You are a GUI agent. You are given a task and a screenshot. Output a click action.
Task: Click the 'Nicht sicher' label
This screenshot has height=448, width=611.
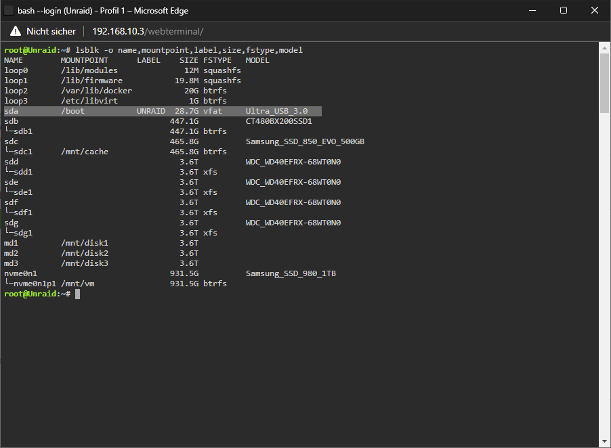(x=51, y=31)
